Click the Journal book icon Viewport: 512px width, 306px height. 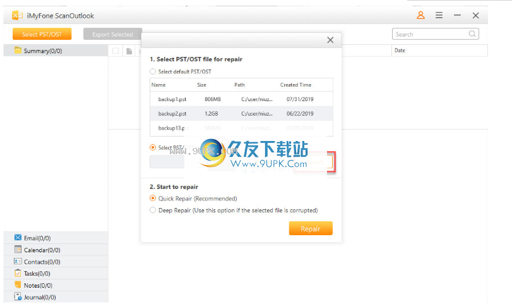click(x=18, y=297)
